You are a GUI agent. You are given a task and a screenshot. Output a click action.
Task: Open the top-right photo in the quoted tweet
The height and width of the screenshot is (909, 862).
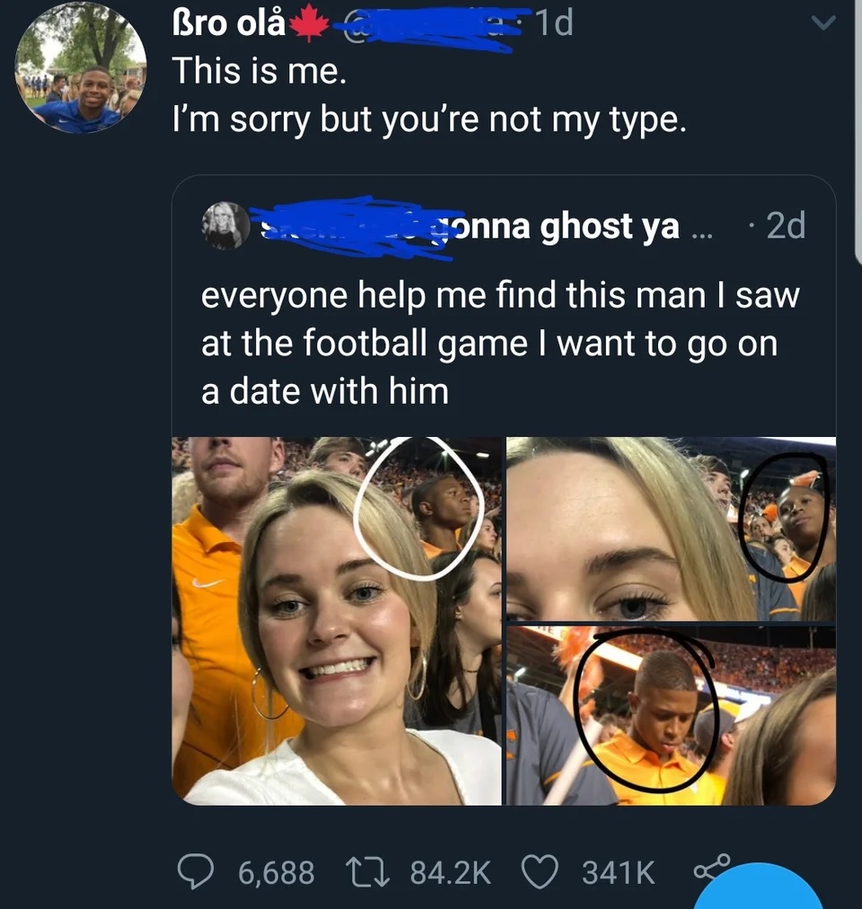[671, 529]
